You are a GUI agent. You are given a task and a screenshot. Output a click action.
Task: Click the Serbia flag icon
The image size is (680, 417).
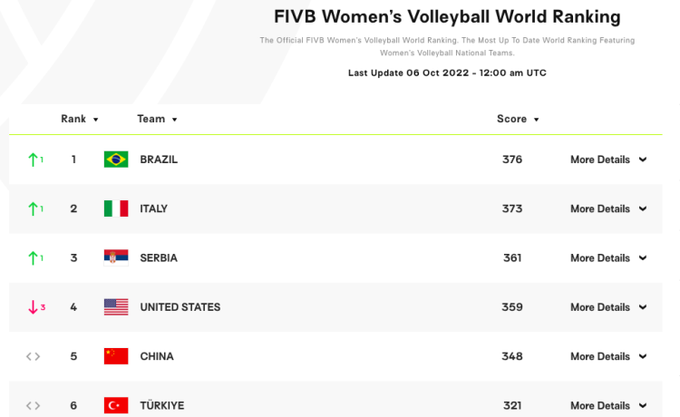116,257
